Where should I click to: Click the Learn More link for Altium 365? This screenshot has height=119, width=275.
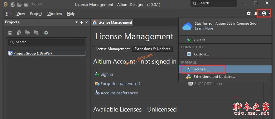[204, 28]
